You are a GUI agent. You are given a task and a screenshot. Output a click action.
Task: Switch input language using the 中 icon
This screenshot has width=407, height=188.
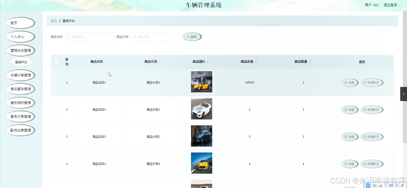click(374, 185)
